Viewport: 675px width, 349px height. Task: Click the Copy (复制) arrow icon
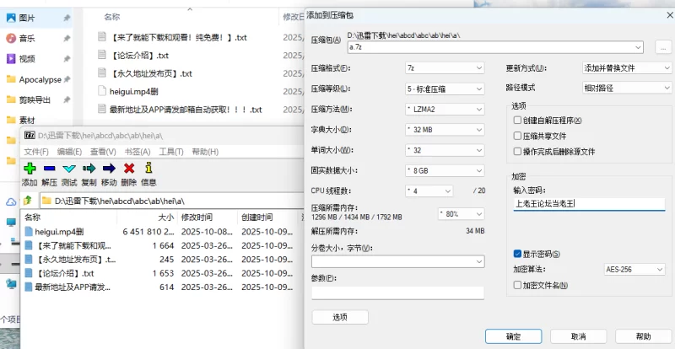[89, 169]
